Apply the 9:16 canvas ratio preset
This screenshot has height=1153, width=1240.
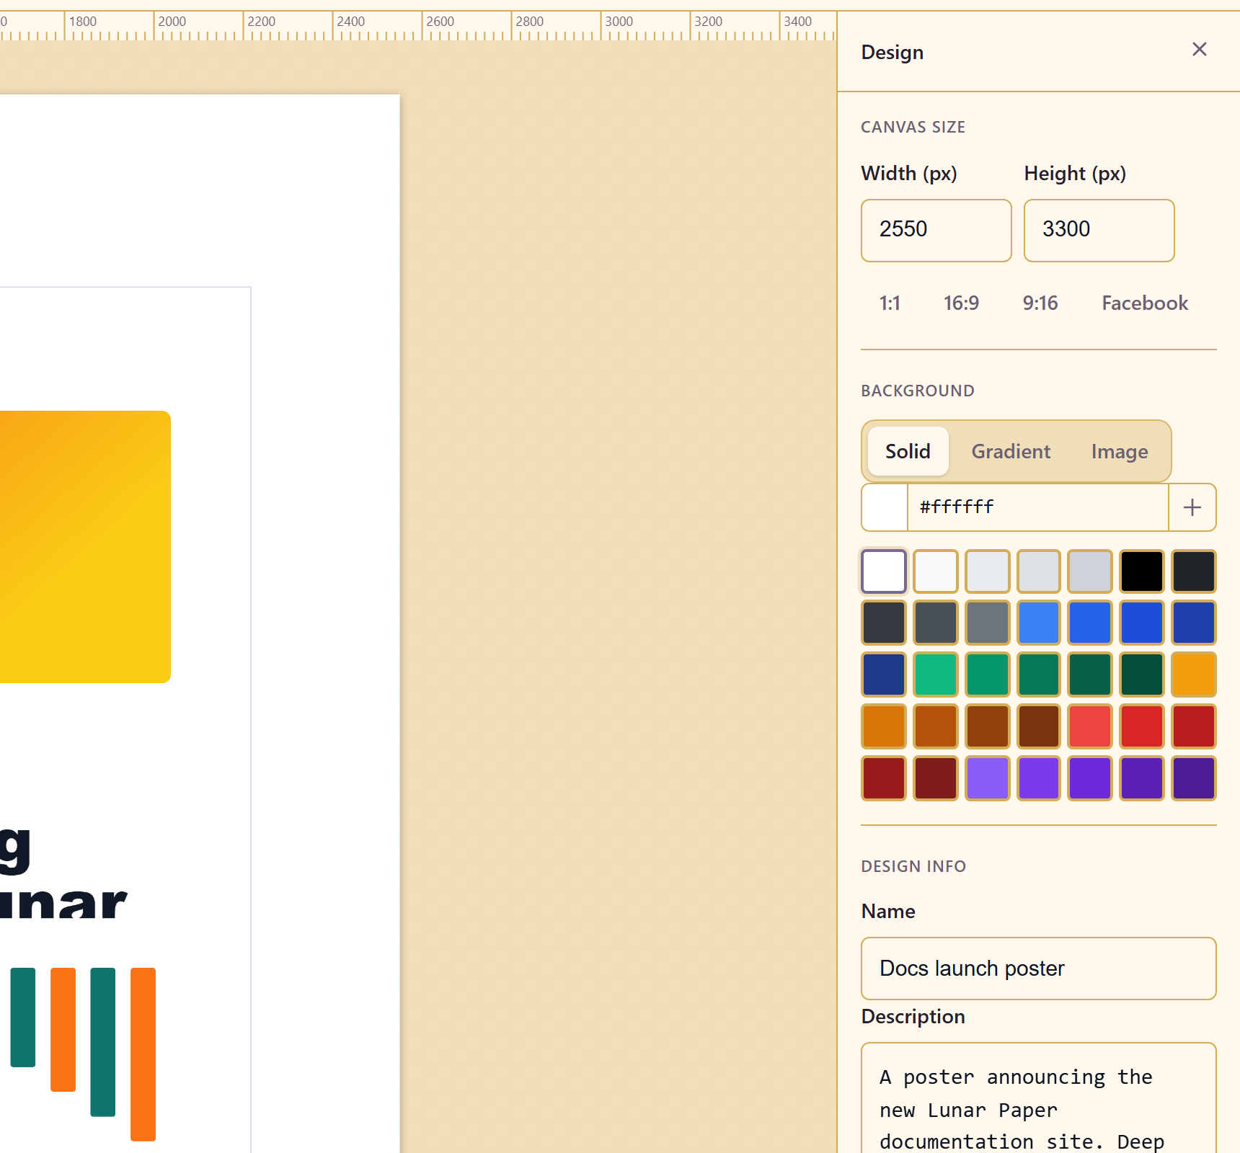[x=1040, y=303]
